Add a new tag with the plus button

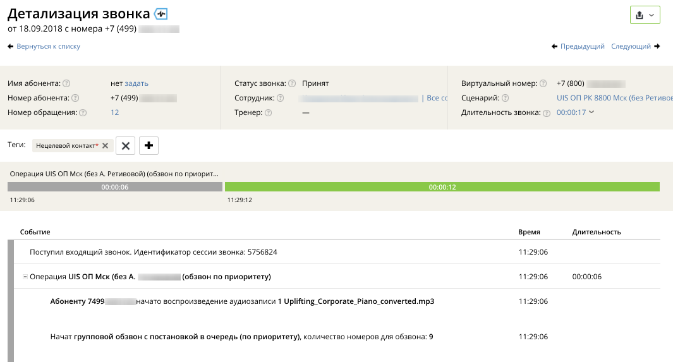149,146
